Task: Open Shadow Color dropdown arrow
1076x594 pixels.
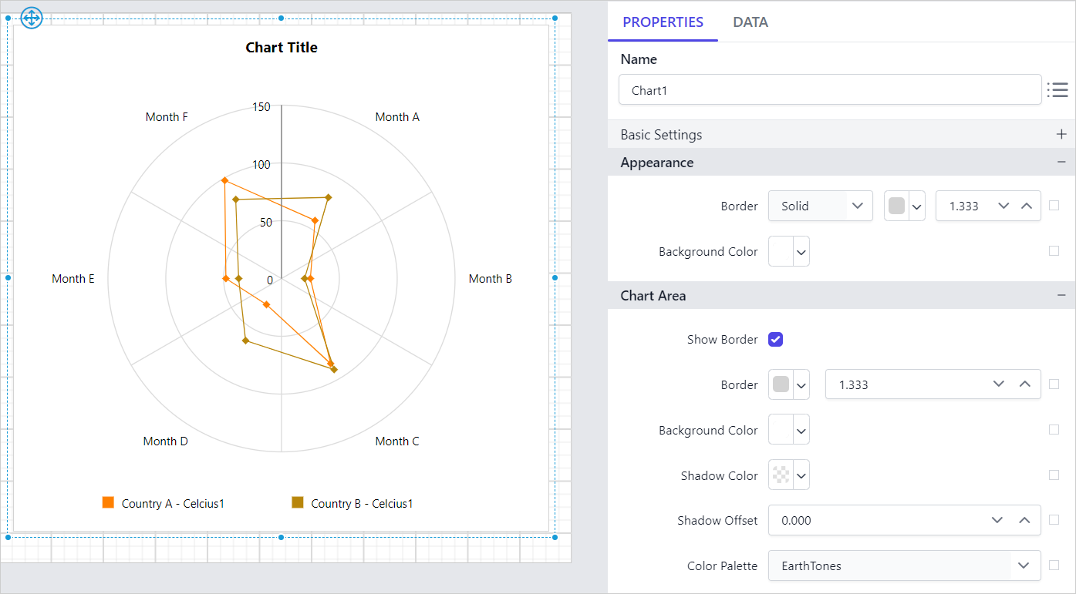Action: click(801, 475)
